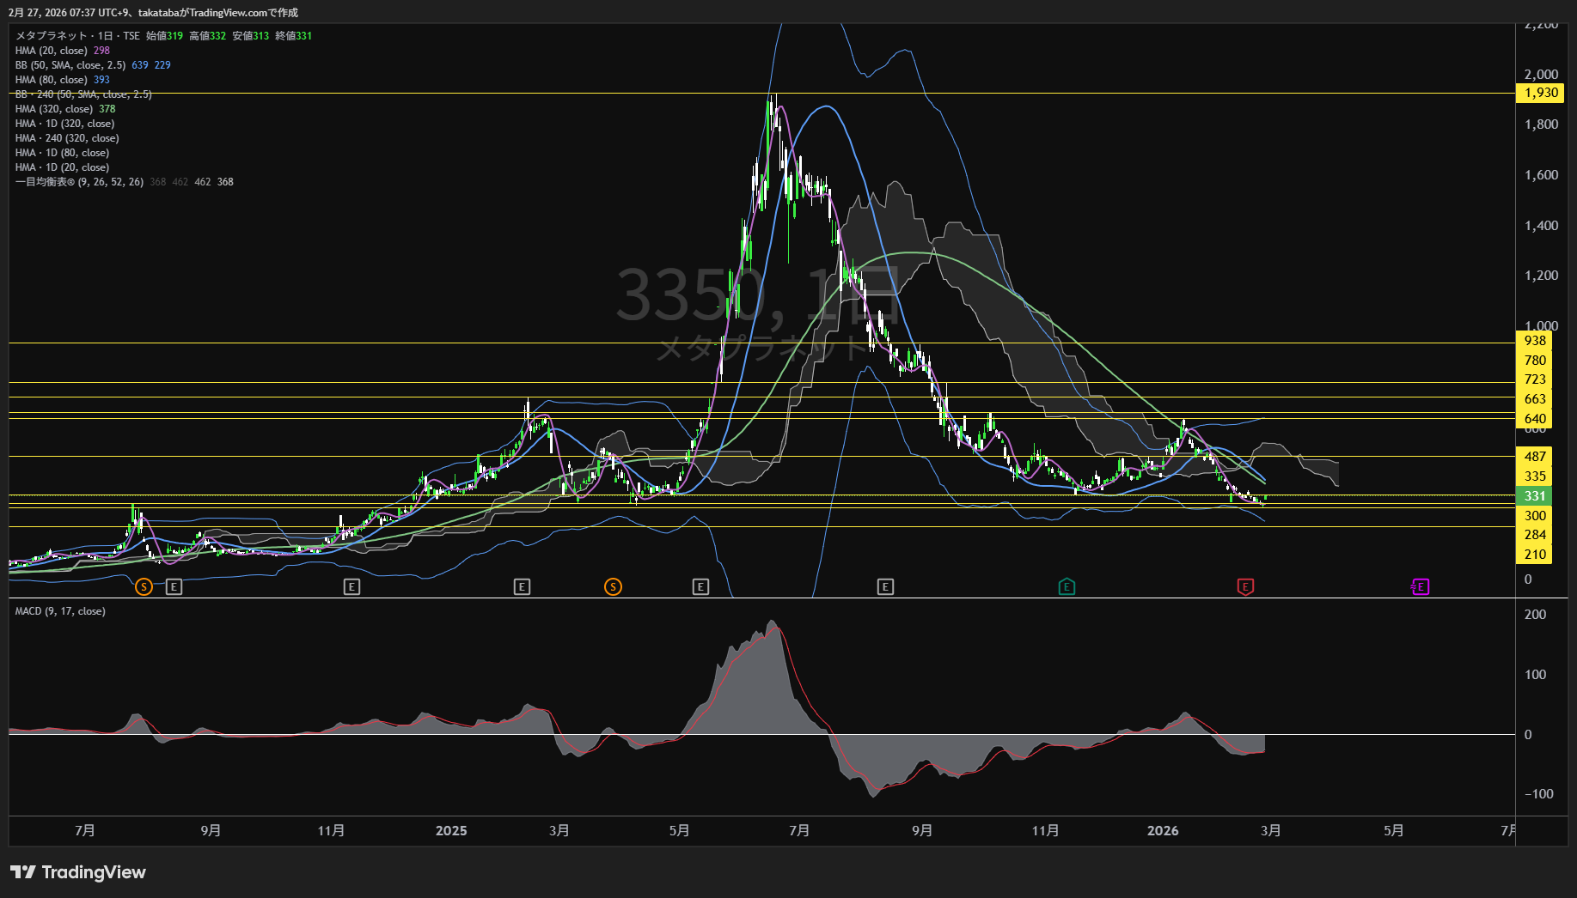This screenshot has height=898, width=1577.
Task: Click the HMA (320, close) legend entry
Action: pyautogui.click(x=54, y=109)
